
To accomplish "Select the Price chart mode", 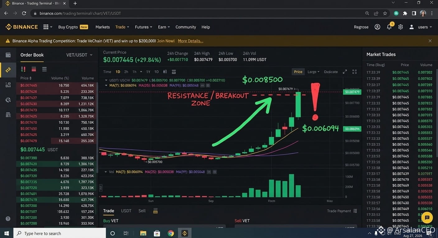I will (x=298, y=72).
